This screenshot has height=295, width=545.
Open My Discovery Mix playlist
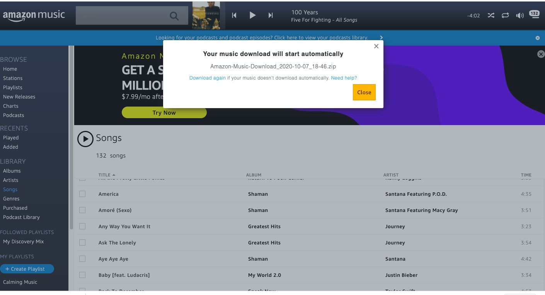(x=23, y=241)
